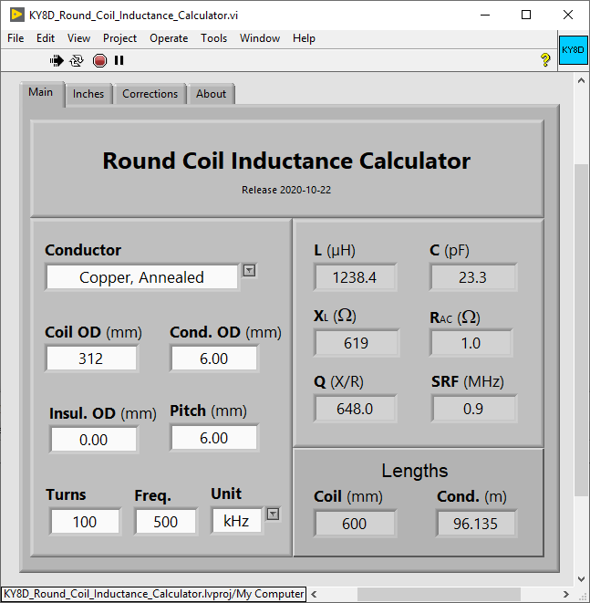Click the Coil OD input field
Screen dimensions: 590x603
(91, 359)
